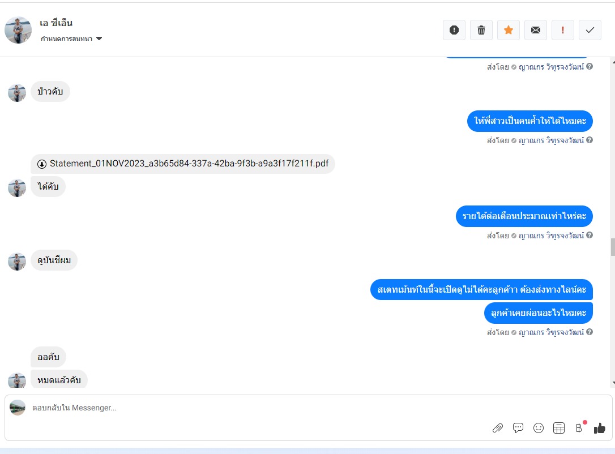Send a thumbs-up like
Screen dimensions: 615x454
[x=599, y=428]
